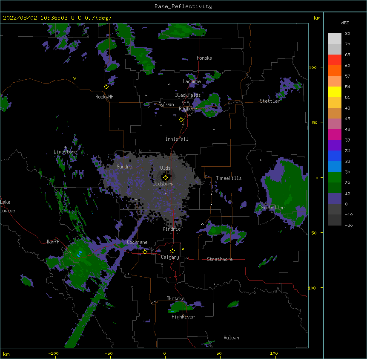
Task: Select the white asterisk east of Innisfail
Action: (214, 129)
